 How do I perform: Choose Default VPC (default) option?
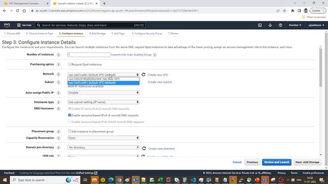(104, 83)
